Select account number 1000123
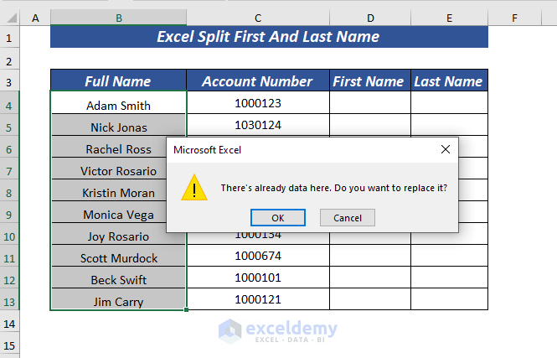The height and width of the screenshot is (358, 557). [258, 103]
